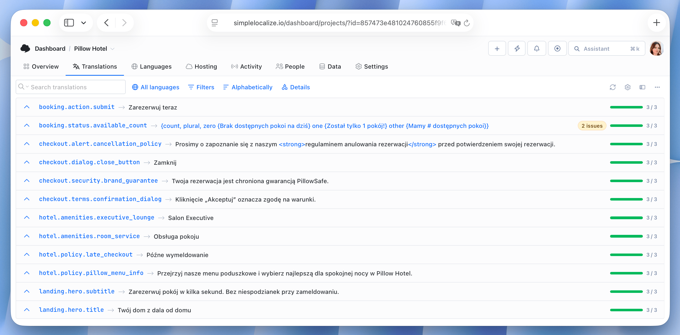This screenshot has width=680, height=335.
Task: Open the All languages filter
Action: click(x=155, y=87)
